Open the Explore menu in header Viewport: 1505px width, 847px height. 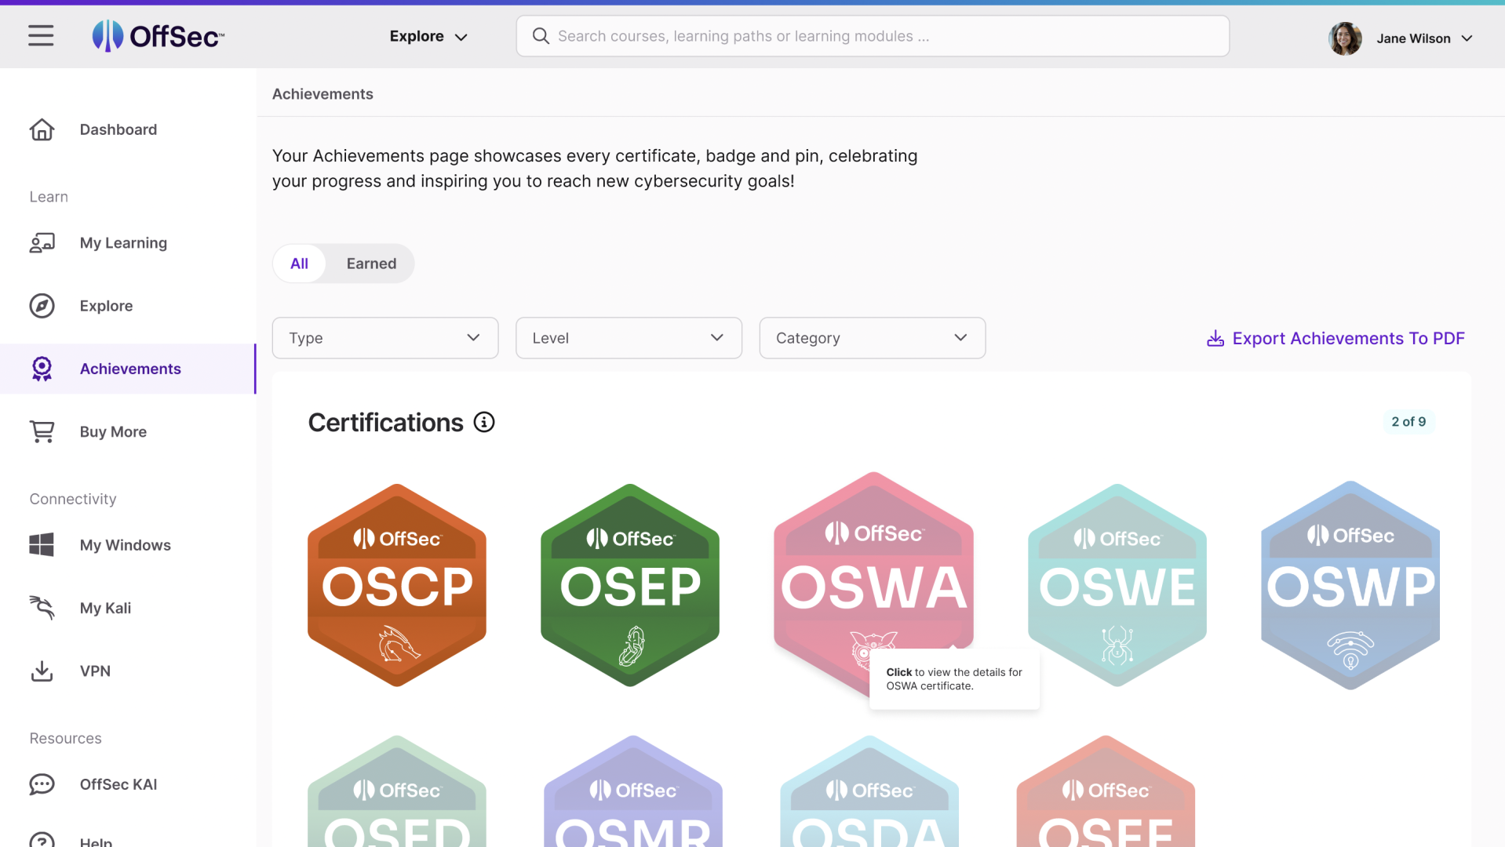[428, 37]
